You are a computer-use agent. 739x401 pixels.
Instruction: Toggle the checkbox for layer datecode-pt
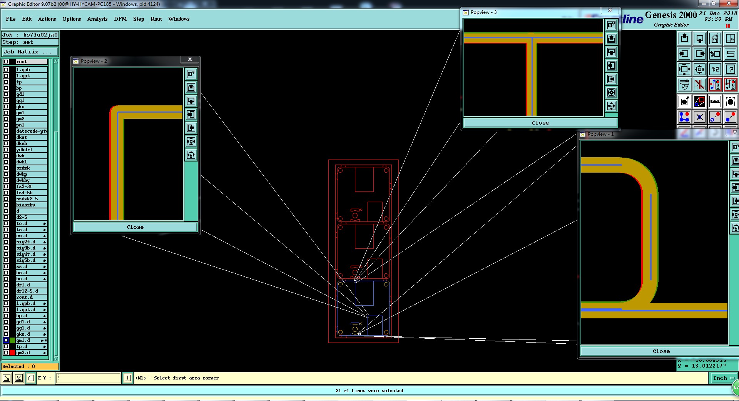click(x=6, y=131)
